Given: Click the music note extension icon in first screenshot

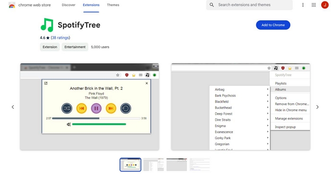Looking at the screenshot, I should tap(148, 75).
